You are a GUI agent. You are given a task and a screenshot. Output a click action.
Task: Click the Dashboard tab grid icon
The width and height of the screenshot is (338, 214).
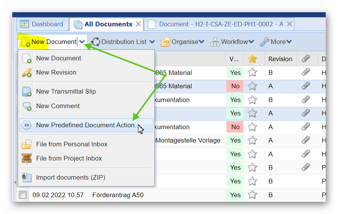tap(25, 24)
